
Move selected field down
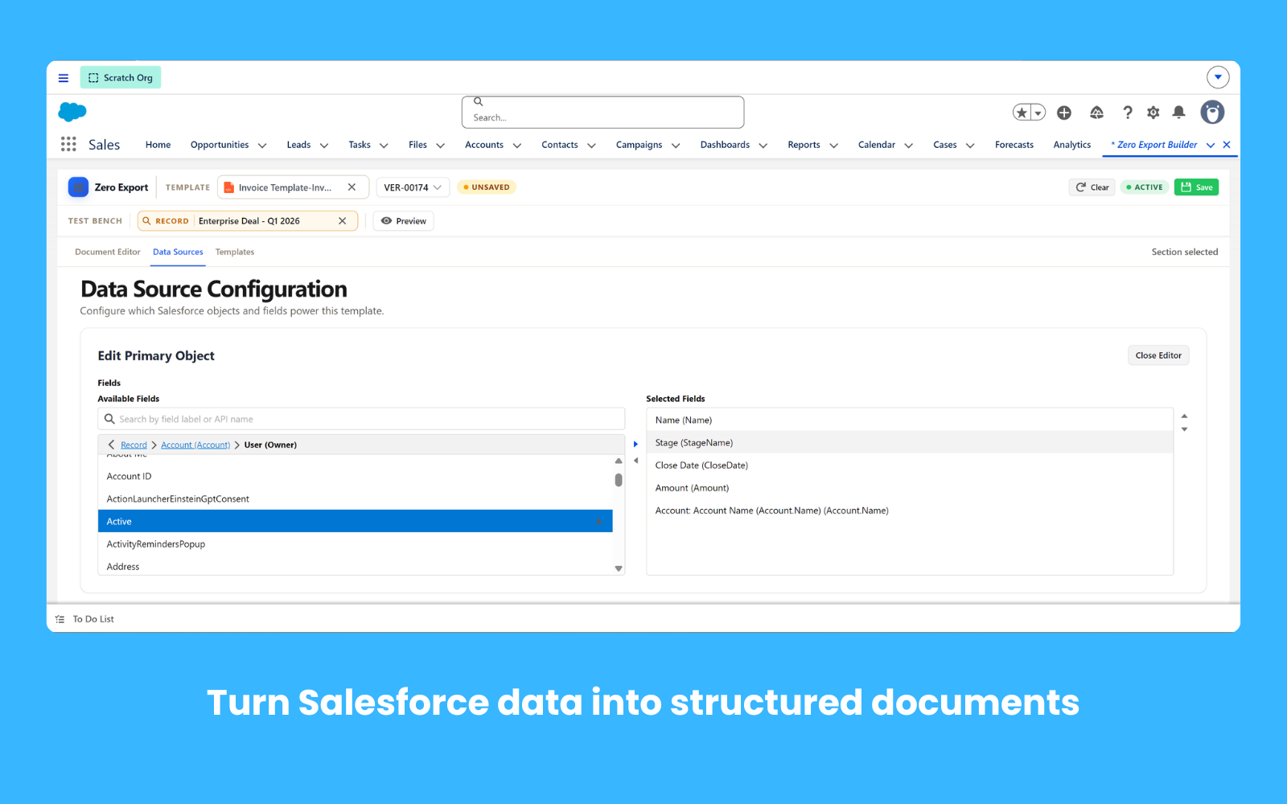pyautogui.click(x=1184, y=429)
